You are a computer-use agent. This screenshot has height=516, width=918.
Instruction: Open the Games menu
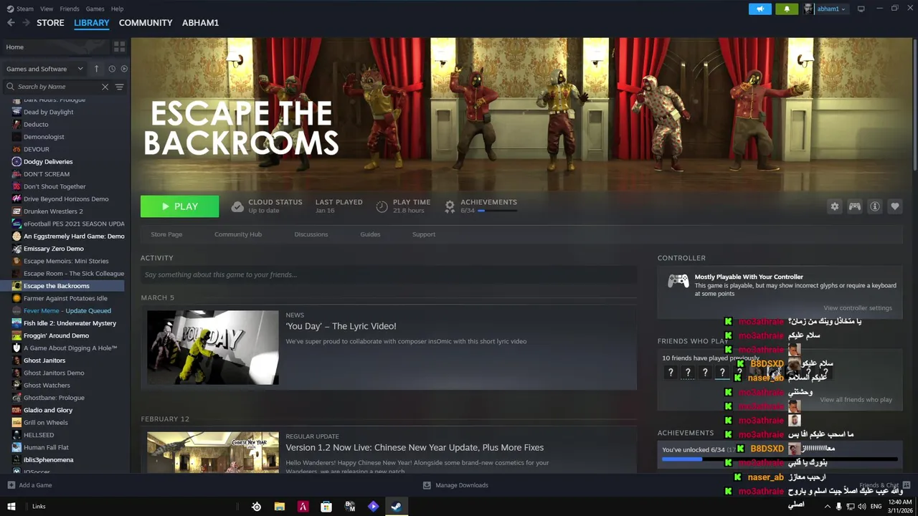click(95, 9)
